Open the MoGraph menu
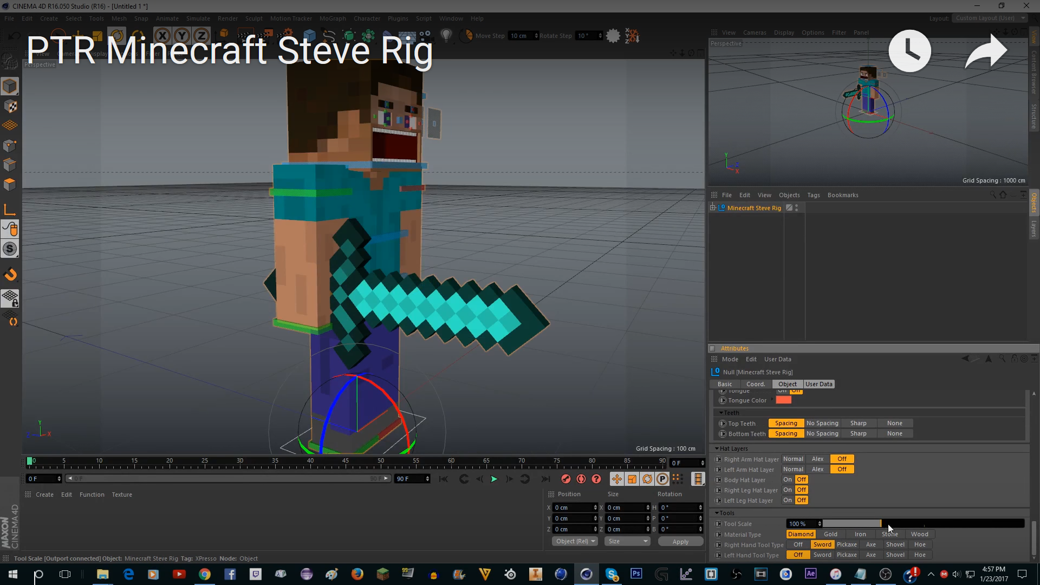The image size is (1040, 585). click(x=332, y=18)
